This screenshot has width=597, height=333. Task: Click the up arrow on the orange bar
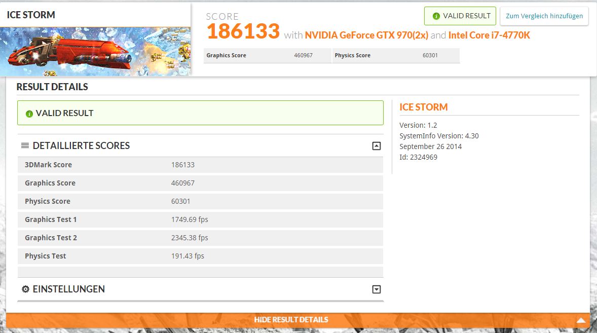581,320
